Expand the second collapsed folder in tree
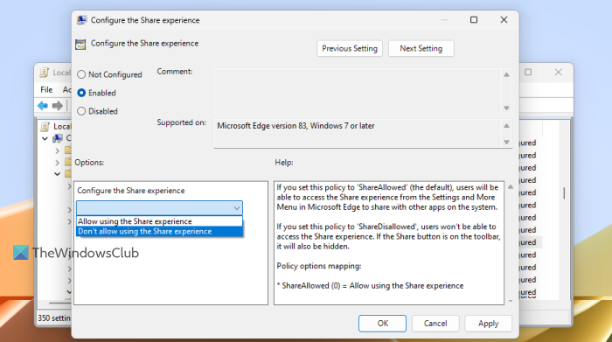The image size is (612, 342). click(x=58, y=163)
